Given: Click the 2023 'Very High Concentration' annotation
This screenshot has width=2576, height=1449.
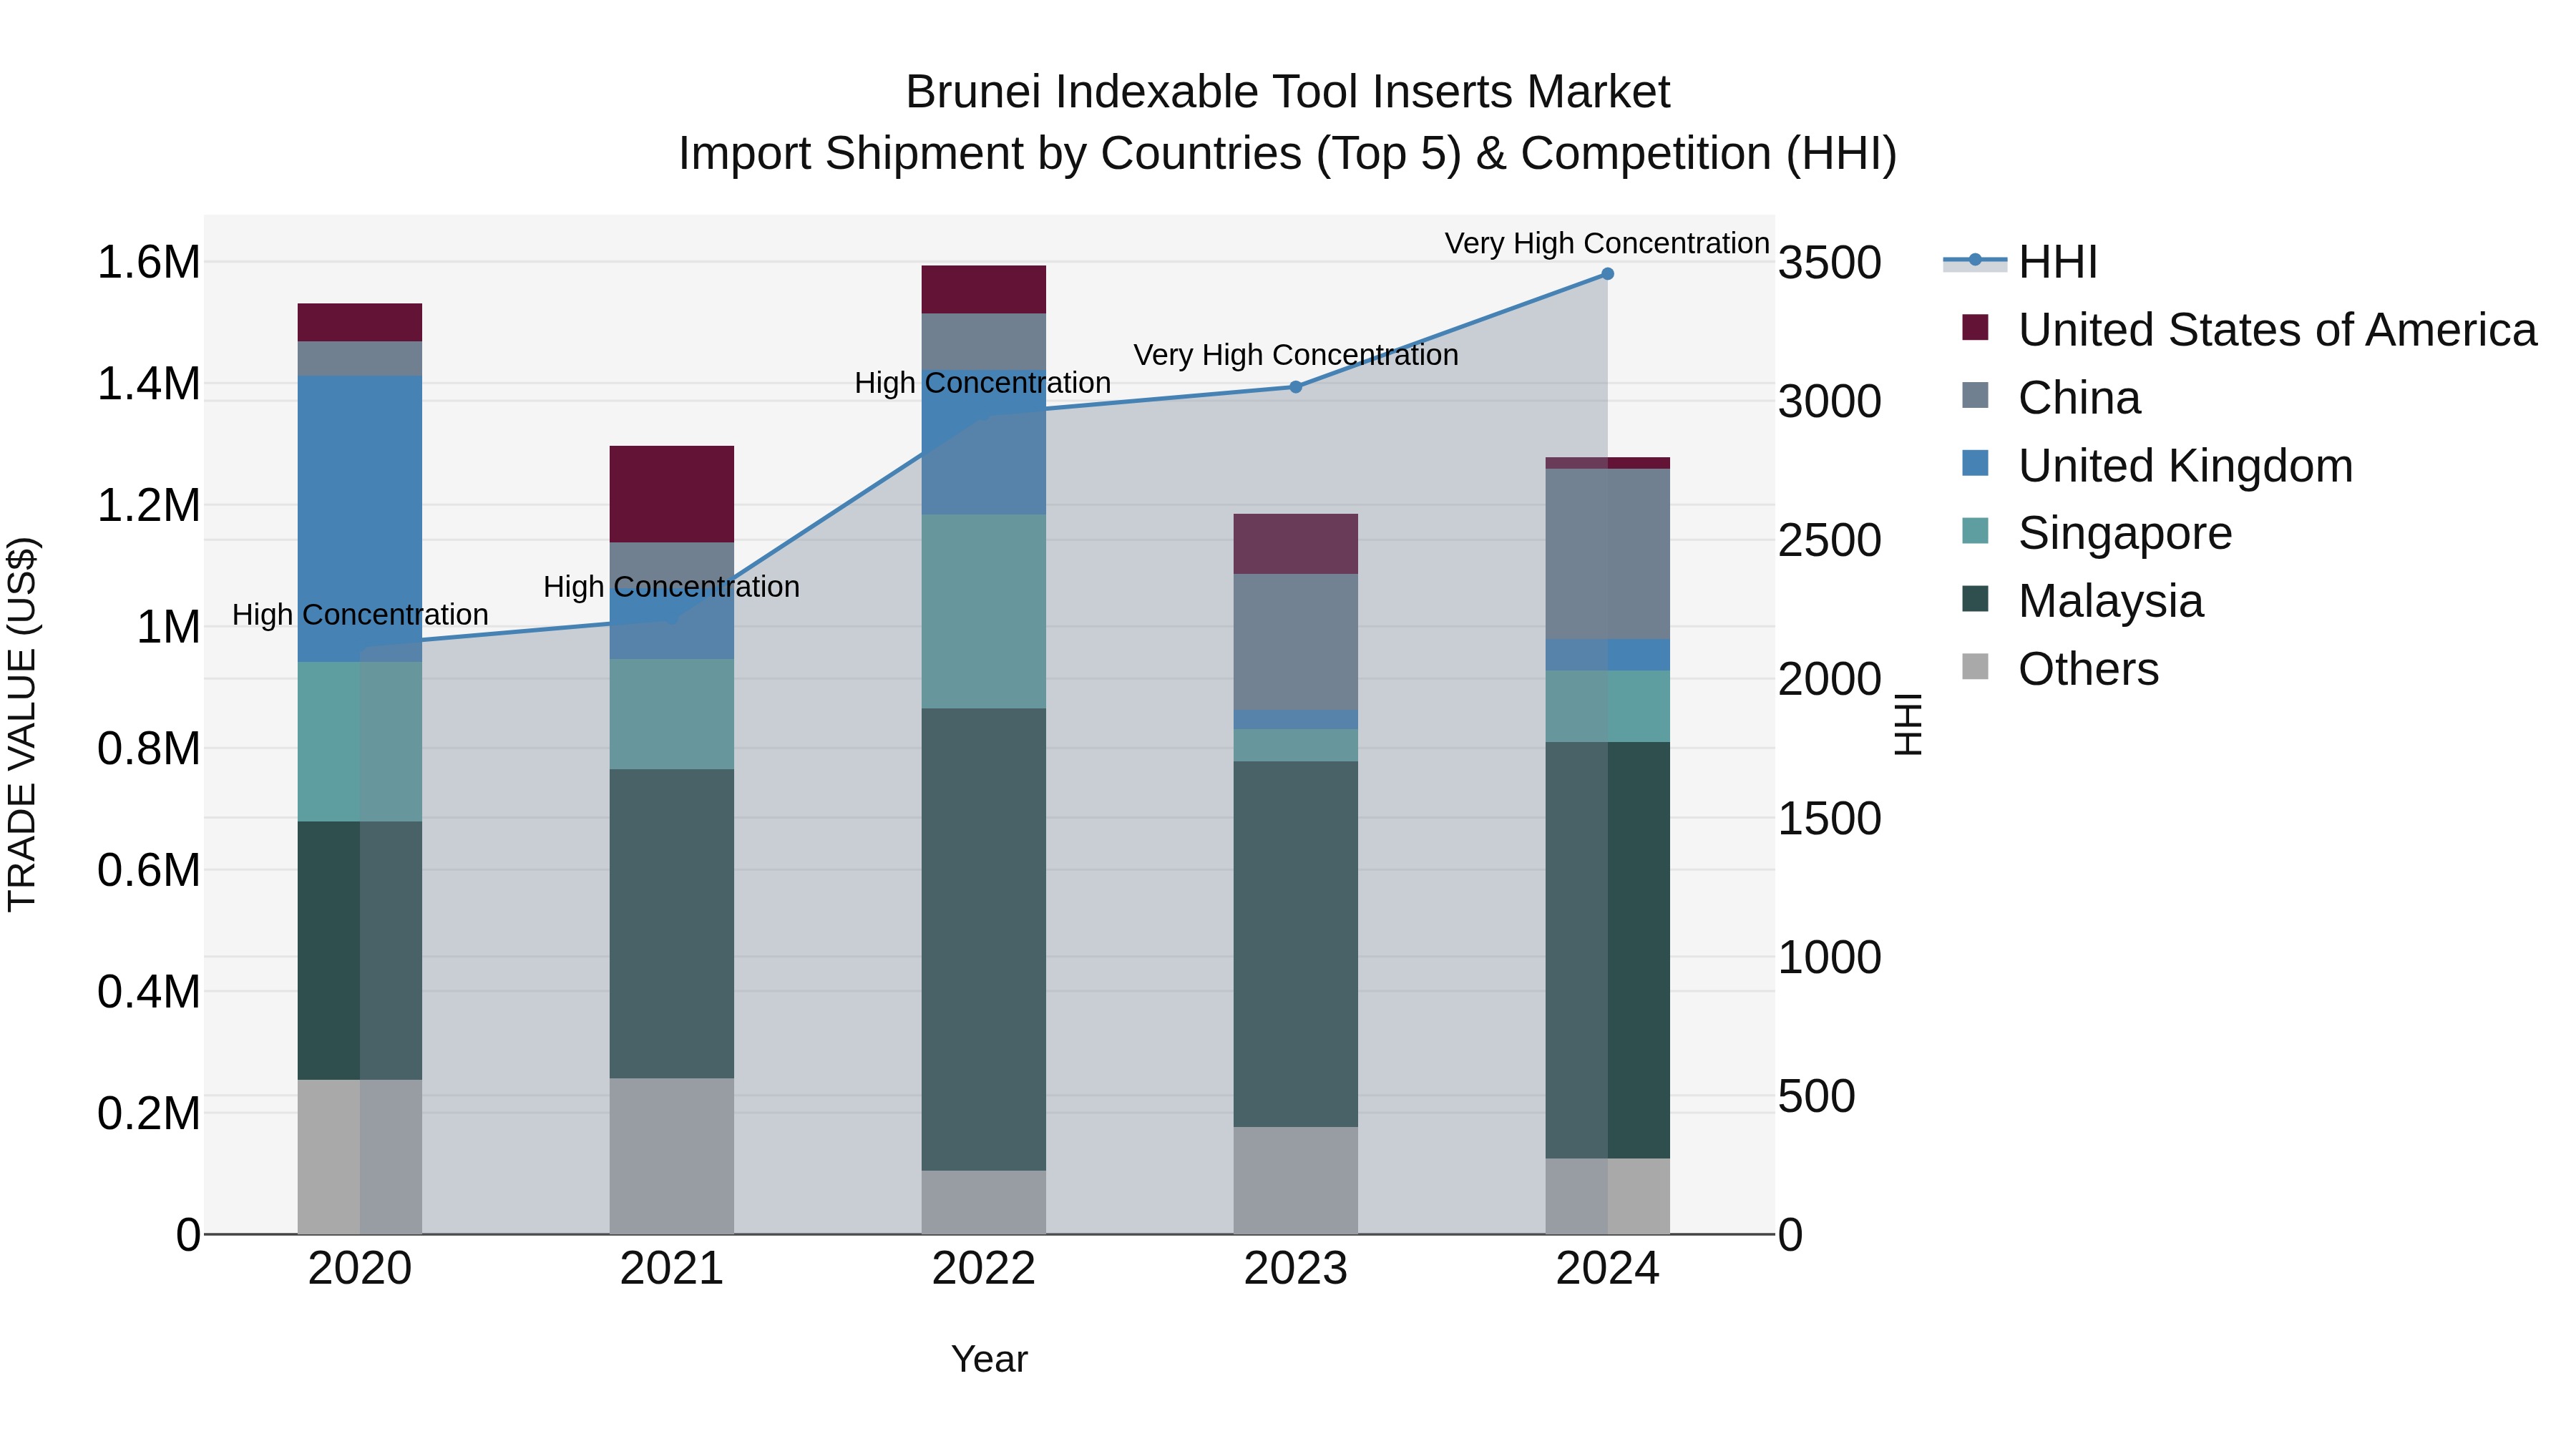Looking at the screenshot, I should click(x=1295, y=355).
